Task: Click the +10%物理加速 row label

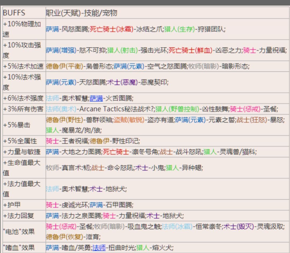Action: pos(23,29)
